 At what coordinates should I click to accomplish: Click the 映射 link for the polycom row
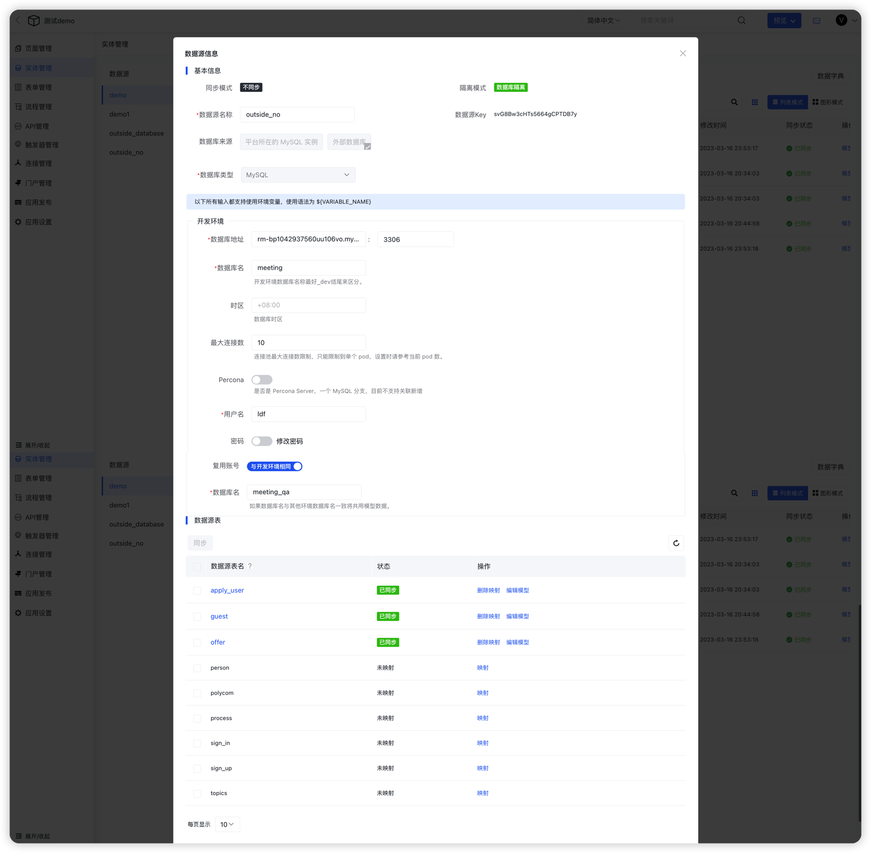coord(482,693)
